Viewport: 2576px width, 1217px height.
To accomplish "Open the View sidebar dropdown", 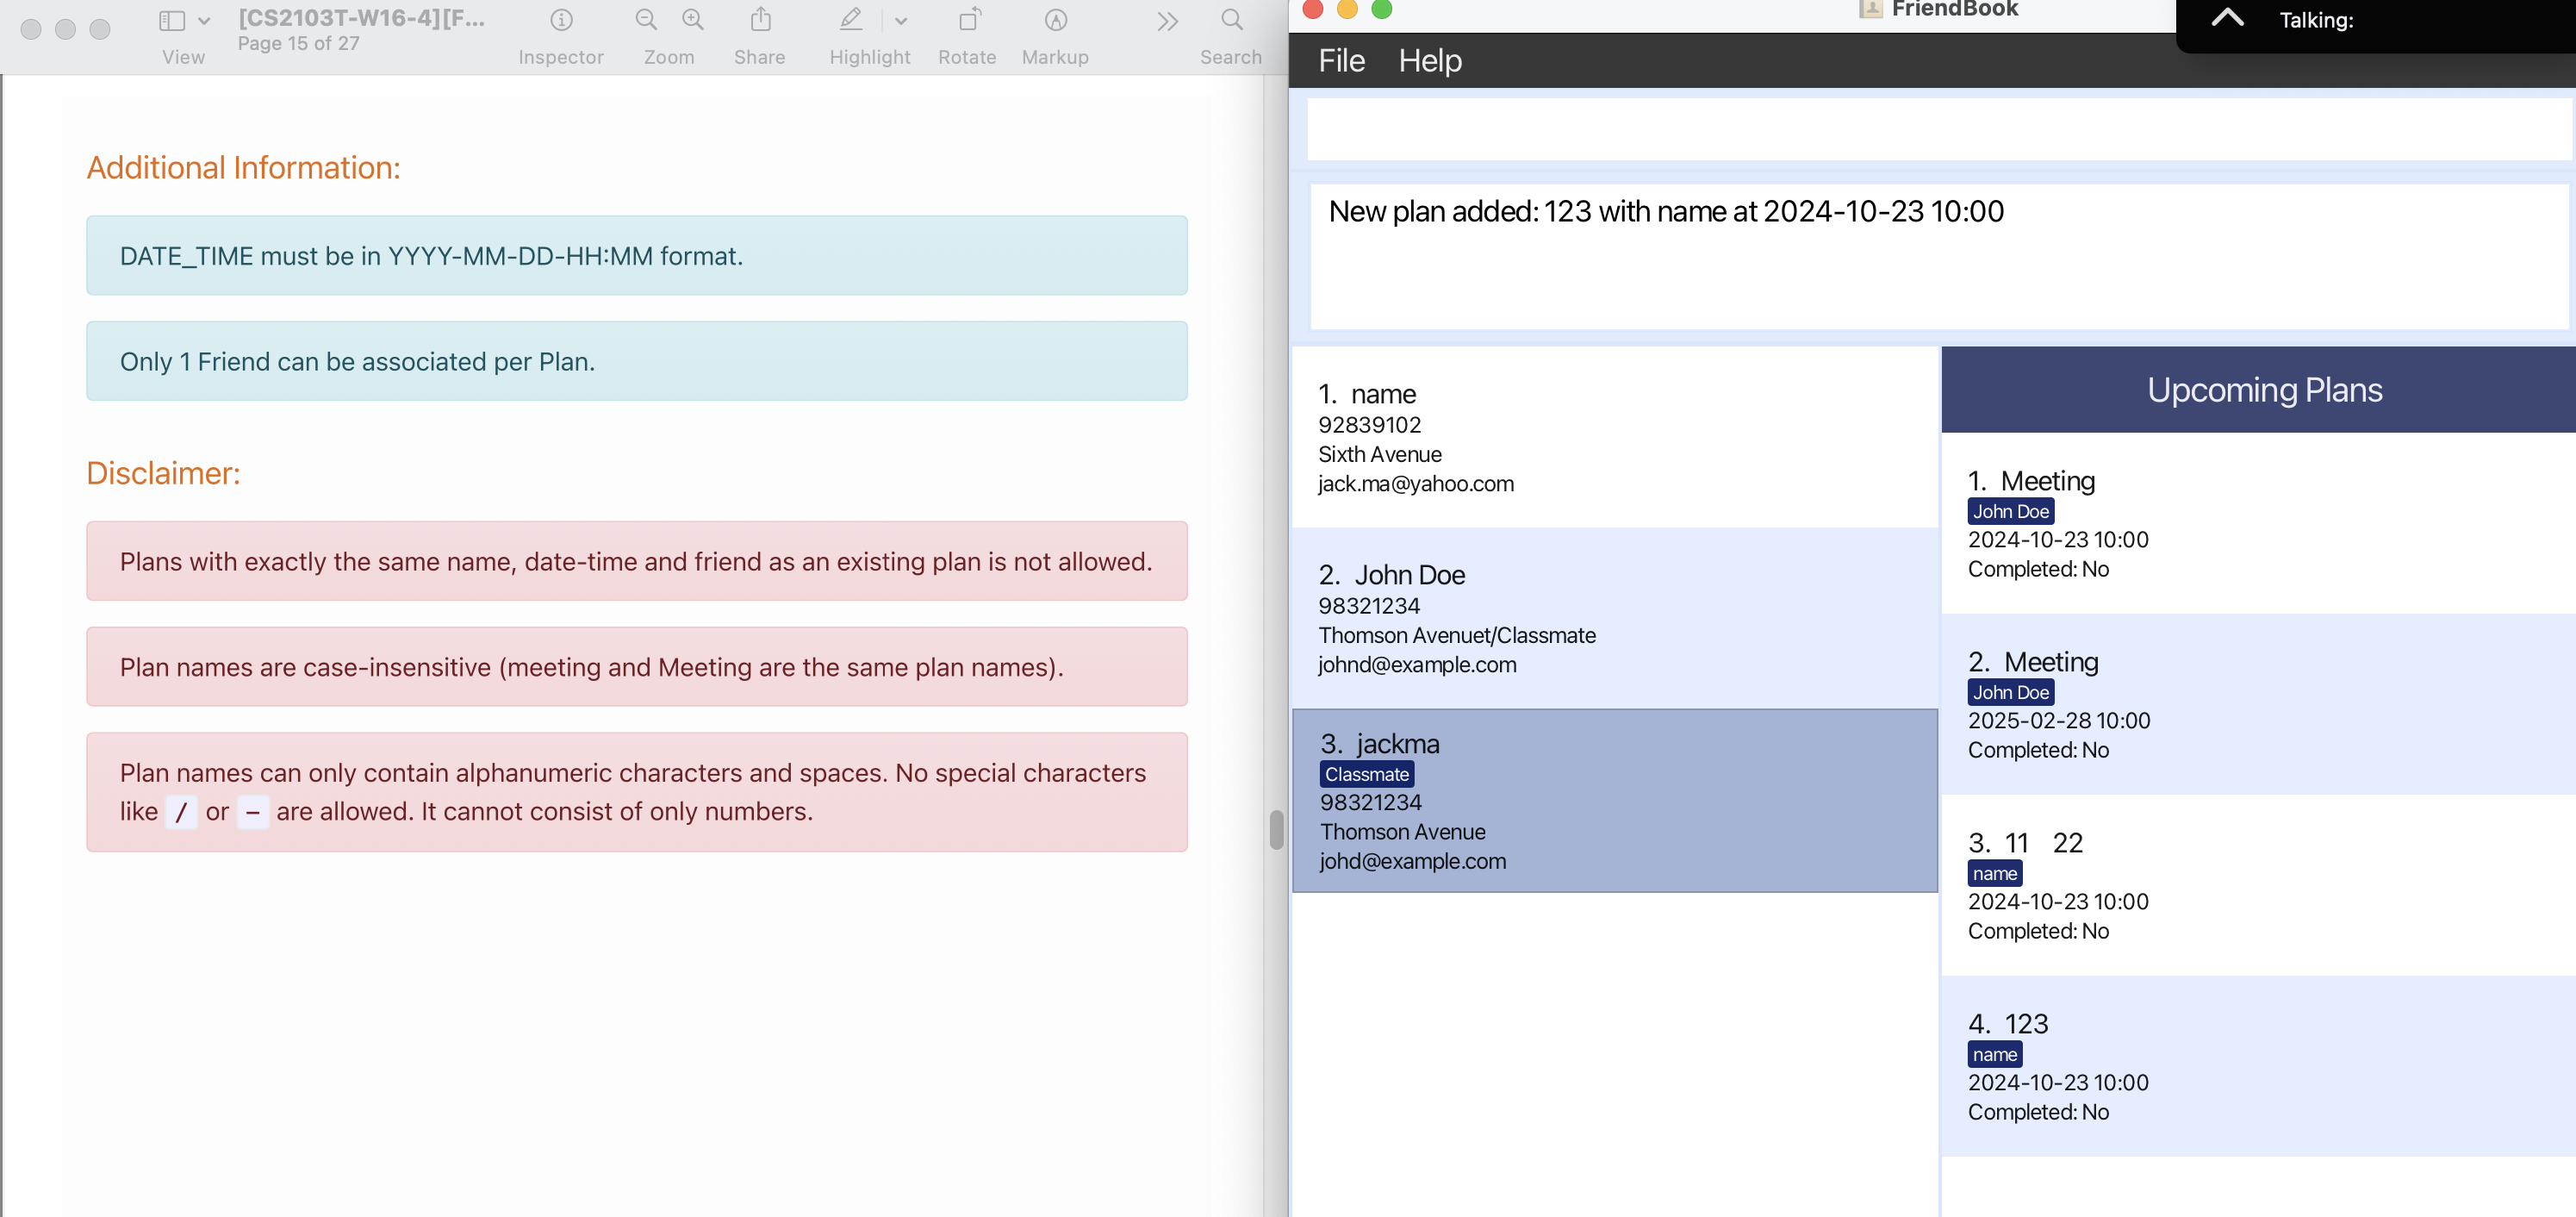I will tap(184, 20).
